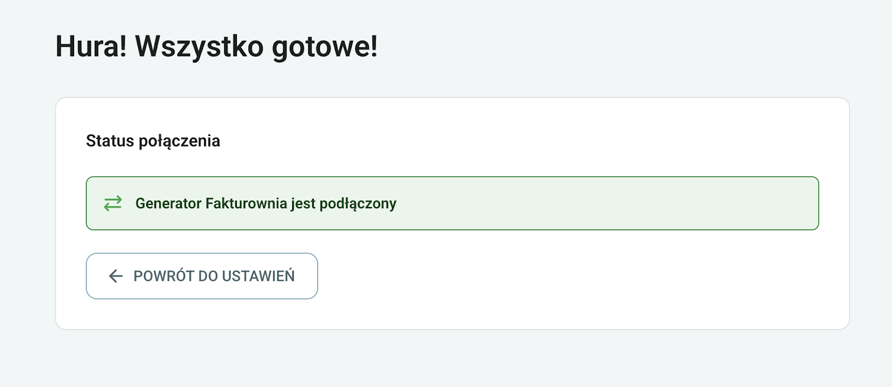Image resolution: width=892 pixels, height=387 pixels.
Task: Click the word 'DO' on the back button
Action: [x=208, y=276]
